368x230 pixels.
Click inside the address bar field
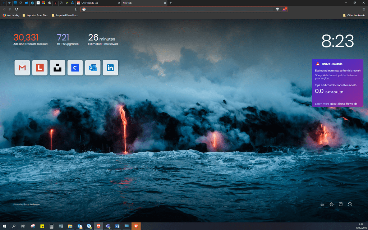click(x=180, y=9)
